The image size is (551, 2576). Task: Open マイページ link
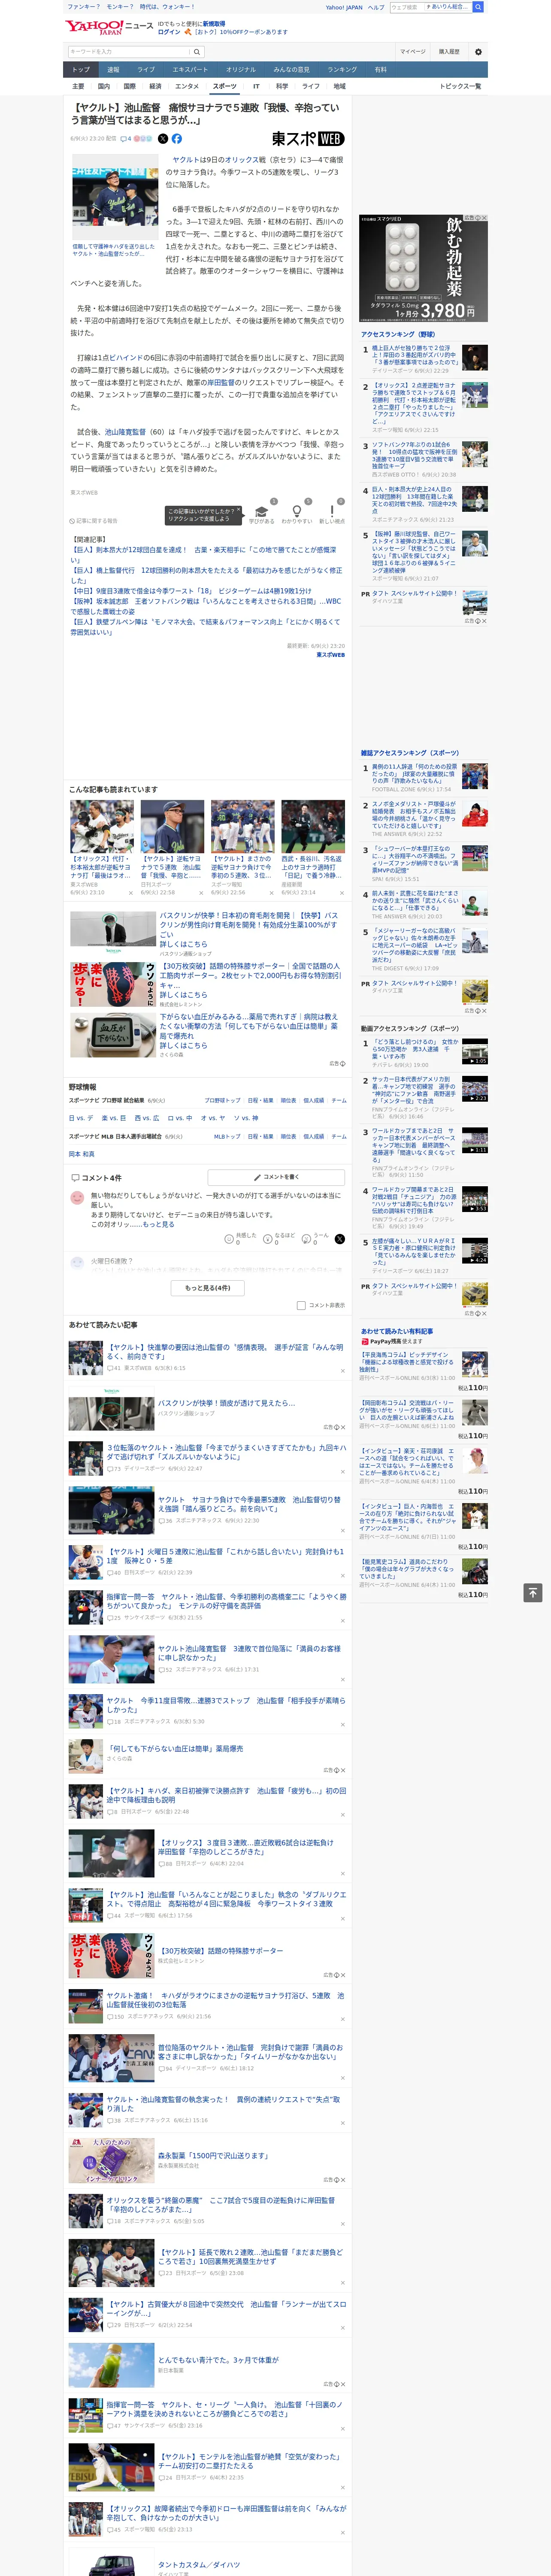pyautogui.click(x=413, y=52)
